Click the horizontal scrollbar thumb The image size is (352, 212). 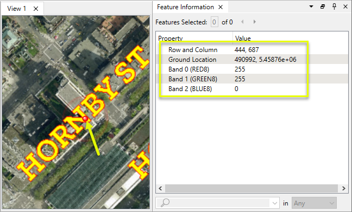coord(252,188)
